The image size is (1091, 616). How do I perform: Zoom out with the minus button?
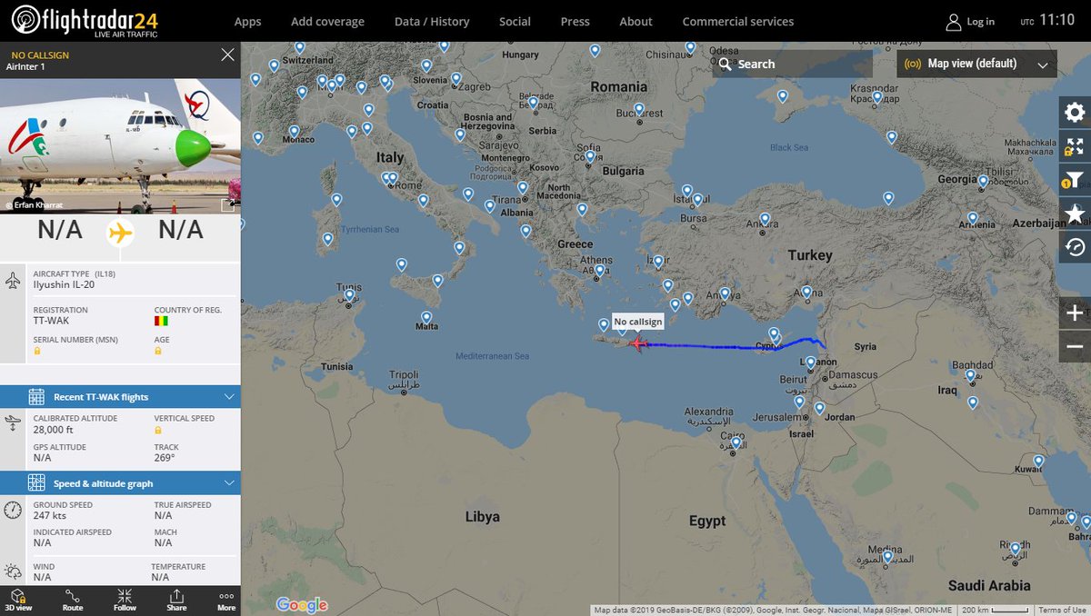click(1075, 346)
